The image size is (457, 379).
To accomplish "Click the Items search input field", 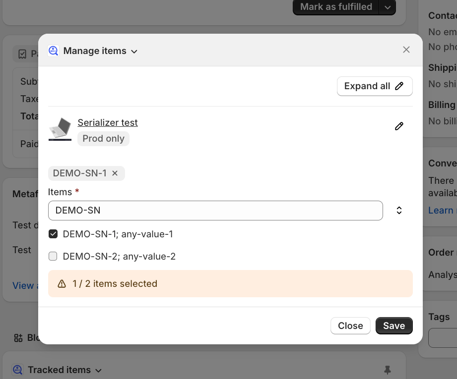I will [215, 211].
